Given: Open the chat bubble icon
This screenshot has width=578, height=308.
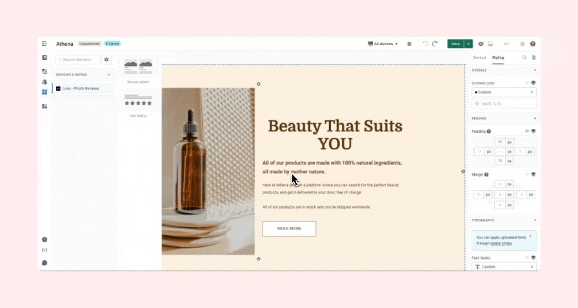Looking at the screenshot, I should (45, 263).
